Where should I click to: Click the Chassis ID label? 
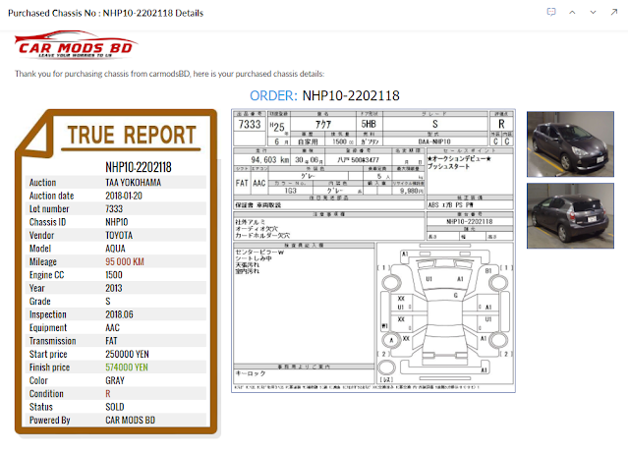tap(47, 222)
